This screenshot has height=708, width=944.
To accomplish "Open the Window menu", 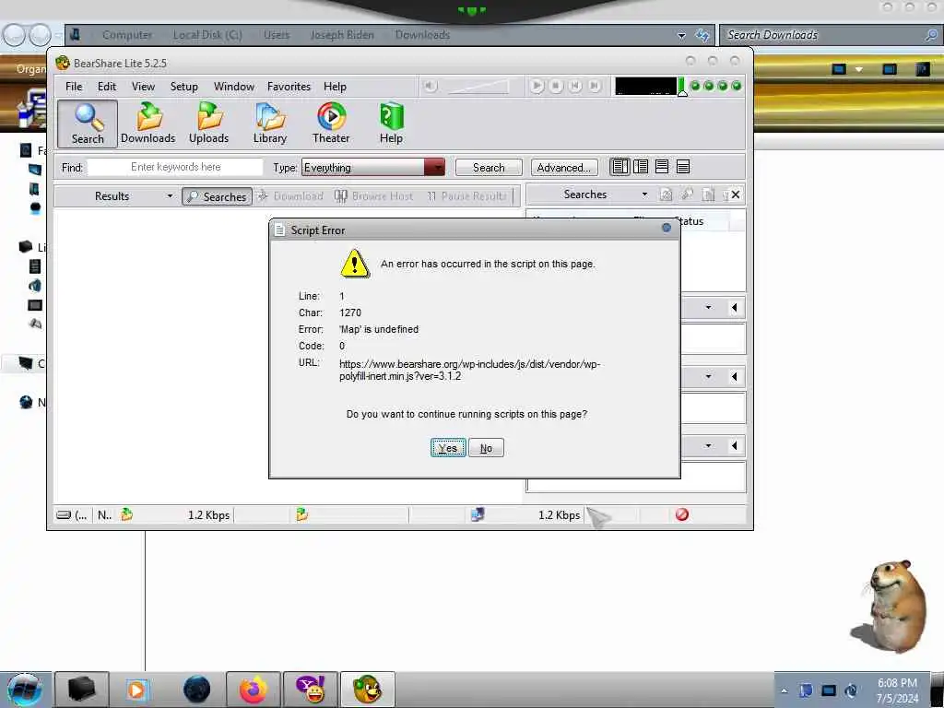I will (234, 87).
